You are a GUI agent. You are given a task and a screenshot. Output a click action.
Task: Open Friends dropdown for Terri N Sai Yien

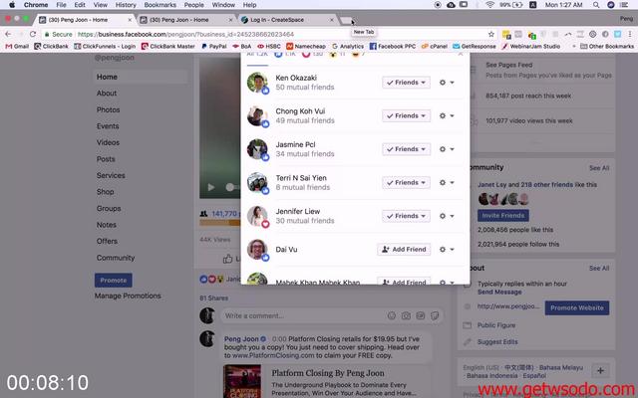pyautogui.click(x=406, y=182)
